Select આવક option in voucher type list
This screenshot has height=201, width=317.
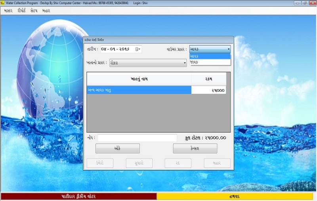[x=210, y=56]
